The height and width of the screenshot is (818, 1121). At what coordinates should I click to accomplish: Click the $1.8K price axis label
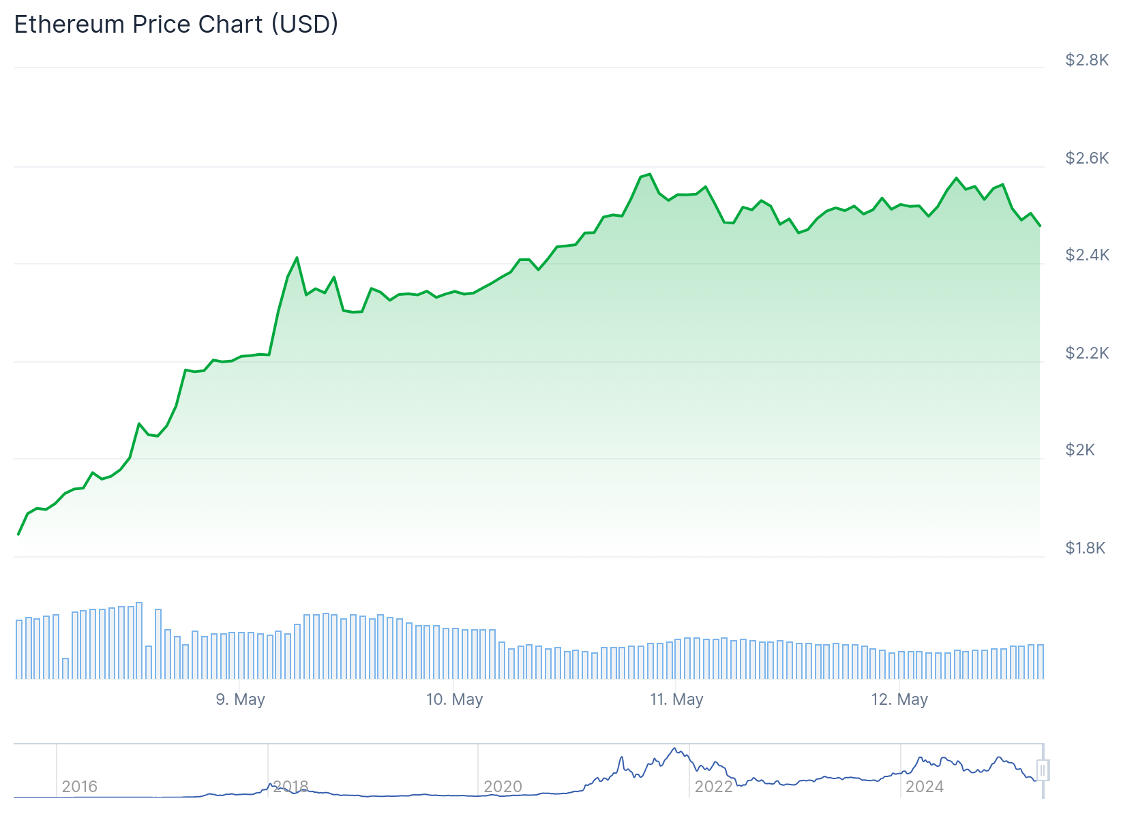1086,548
